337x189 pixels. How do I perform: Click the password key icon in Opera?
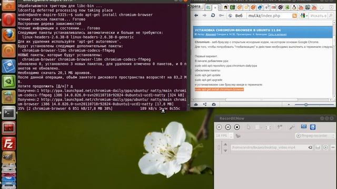pyautogui.click(x=221, y=15)
